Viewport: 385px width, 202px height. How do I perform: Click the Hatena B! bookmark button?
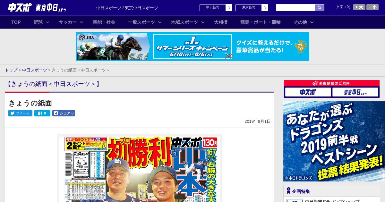tap(42, 113)
